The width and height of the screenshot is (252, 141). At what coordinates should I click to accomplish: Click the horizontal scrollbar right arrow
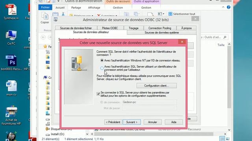coord(225,134)
